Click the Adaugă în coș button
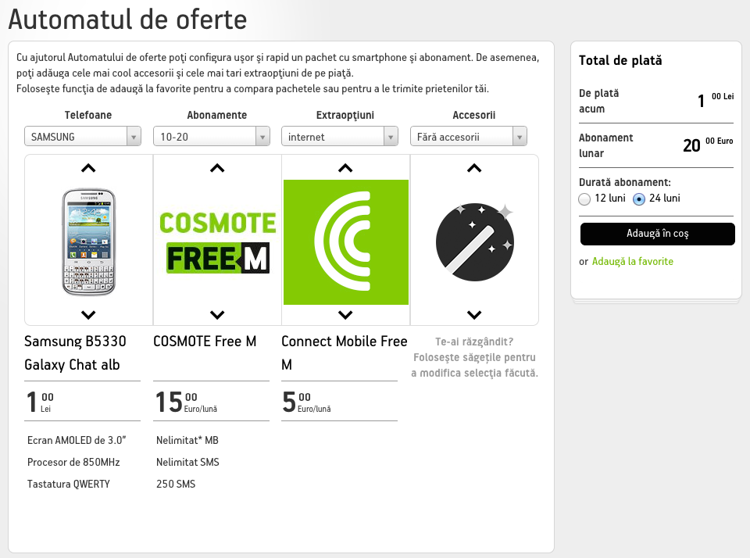This screenshot has width=750, height=558. point(657,234)
